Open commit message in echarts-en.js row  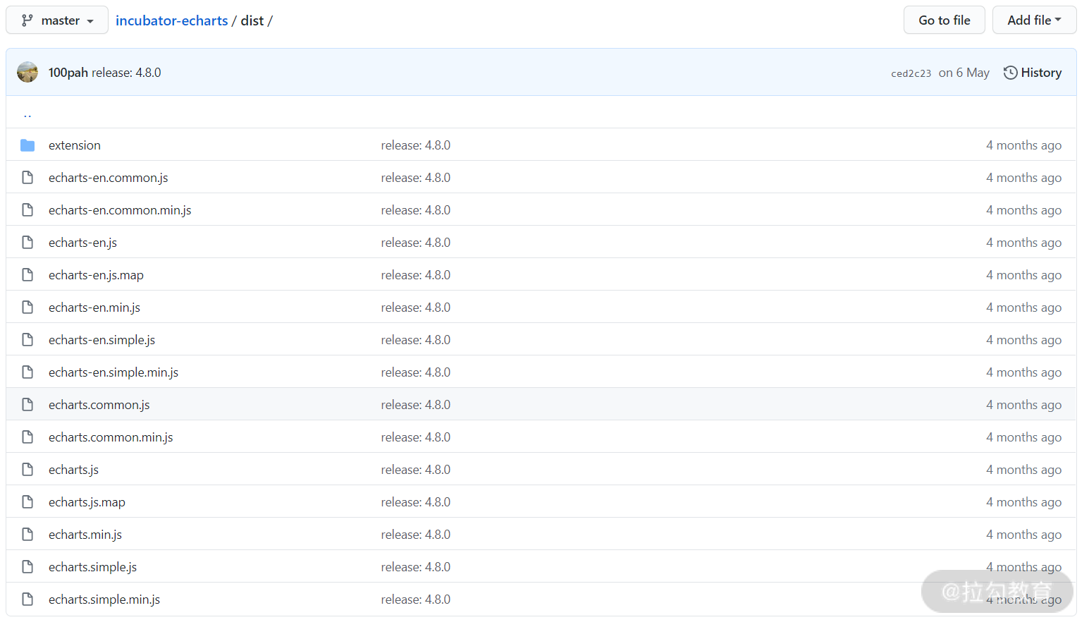click(415, 243)
